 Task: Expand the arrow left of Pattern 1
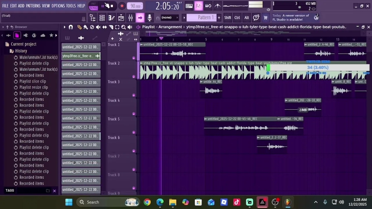[x=184, y=18]
